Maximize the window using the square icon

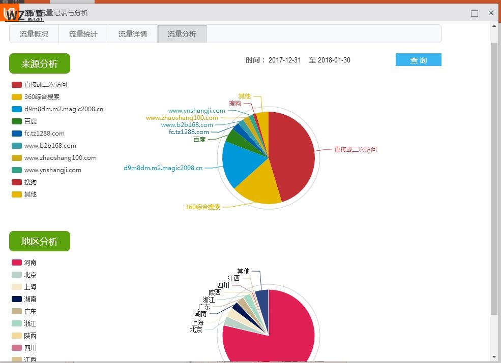pyautogui.click(x=475, y=13)
